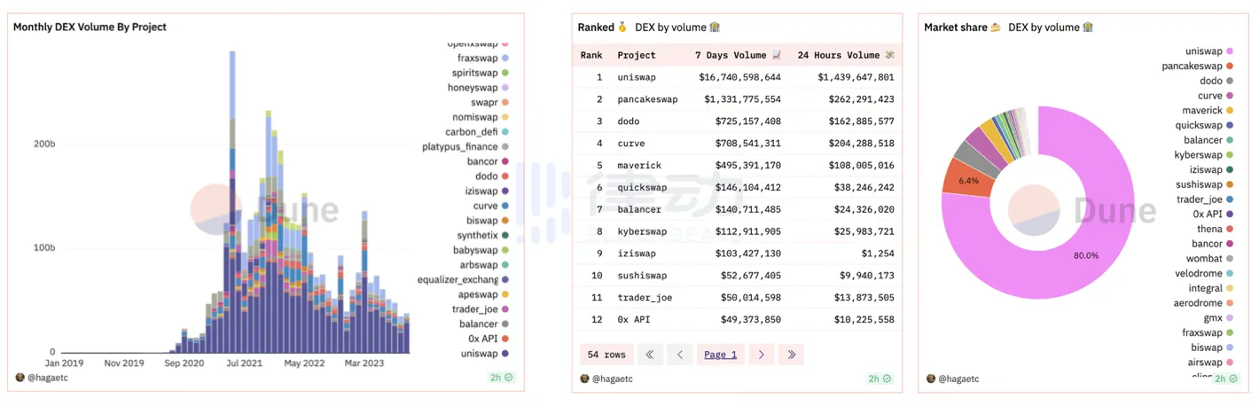Jump to last page of DEX table
This screenshot has width=1259, height=406.
[x=792, y=355]
